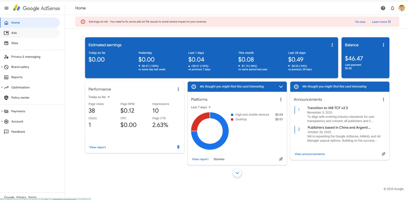
Task: Open Performance card options menu
Action: (178, 89)
